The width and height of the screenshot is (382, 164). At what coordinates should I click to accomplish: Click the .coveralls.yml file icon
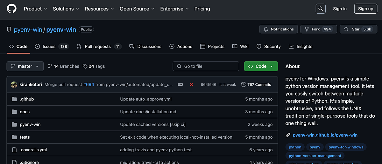(x=14, y=150)
